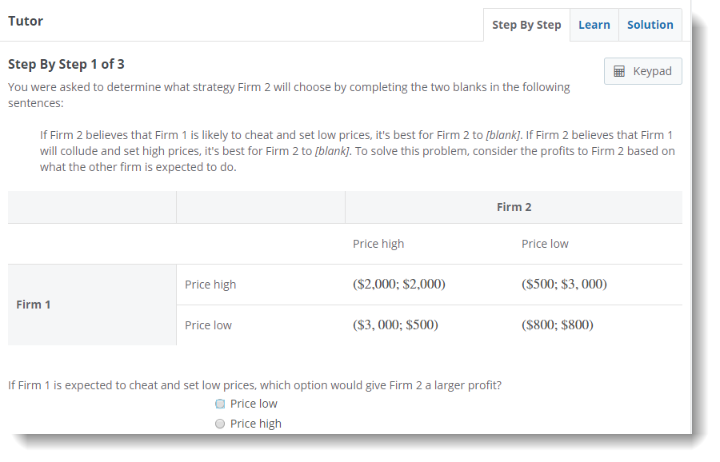Viewport: 720px width, 462px height.
Task: Select the ($3,000; $500) payoff cell
Action: click(x=395, y=325)
